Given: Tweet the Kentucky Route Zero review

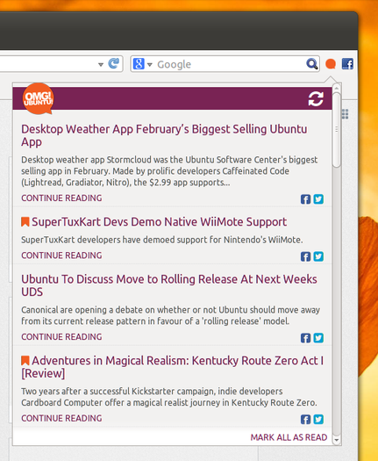Looking at the screenshot, I should click(x=318, y=419).
